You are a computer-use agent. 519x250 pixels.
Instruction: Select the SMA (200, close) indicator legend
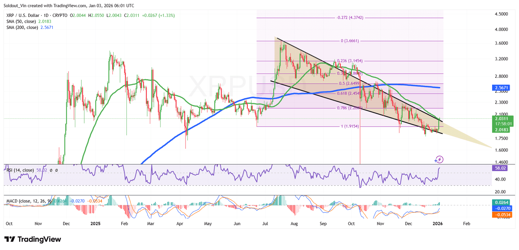pyautogui.click(x=23, y=28)
